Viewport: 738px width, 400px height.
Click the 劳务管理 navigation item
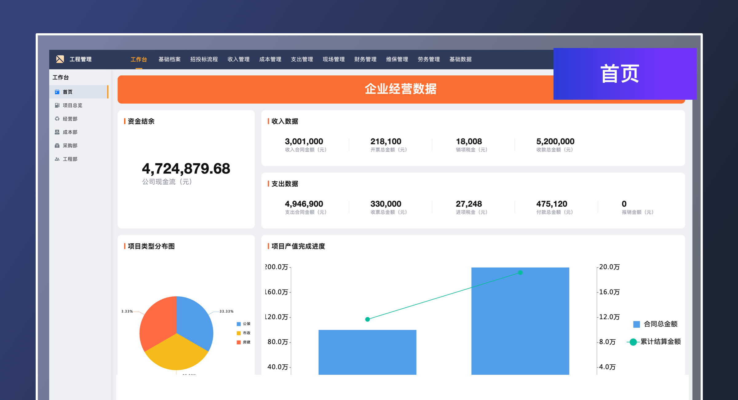429,59
